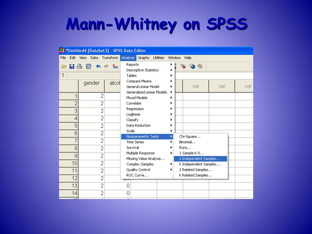This screenshot has height=234, width=312.
Task: Select row header number 10
Action: pyautogui.click(x=69, y=163)
